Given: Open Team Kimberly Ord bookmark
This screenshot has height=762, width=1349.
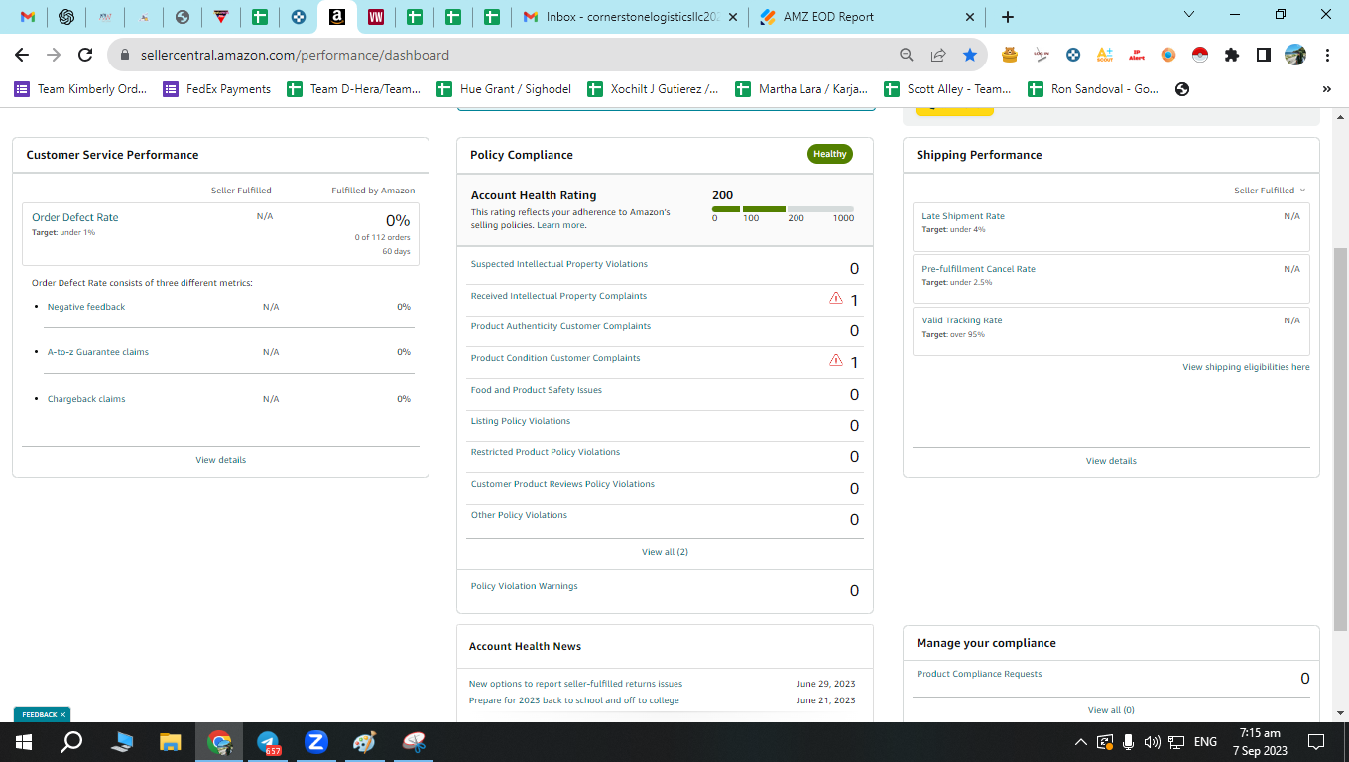Looking at the screenshot, I should tap(80, 89).
